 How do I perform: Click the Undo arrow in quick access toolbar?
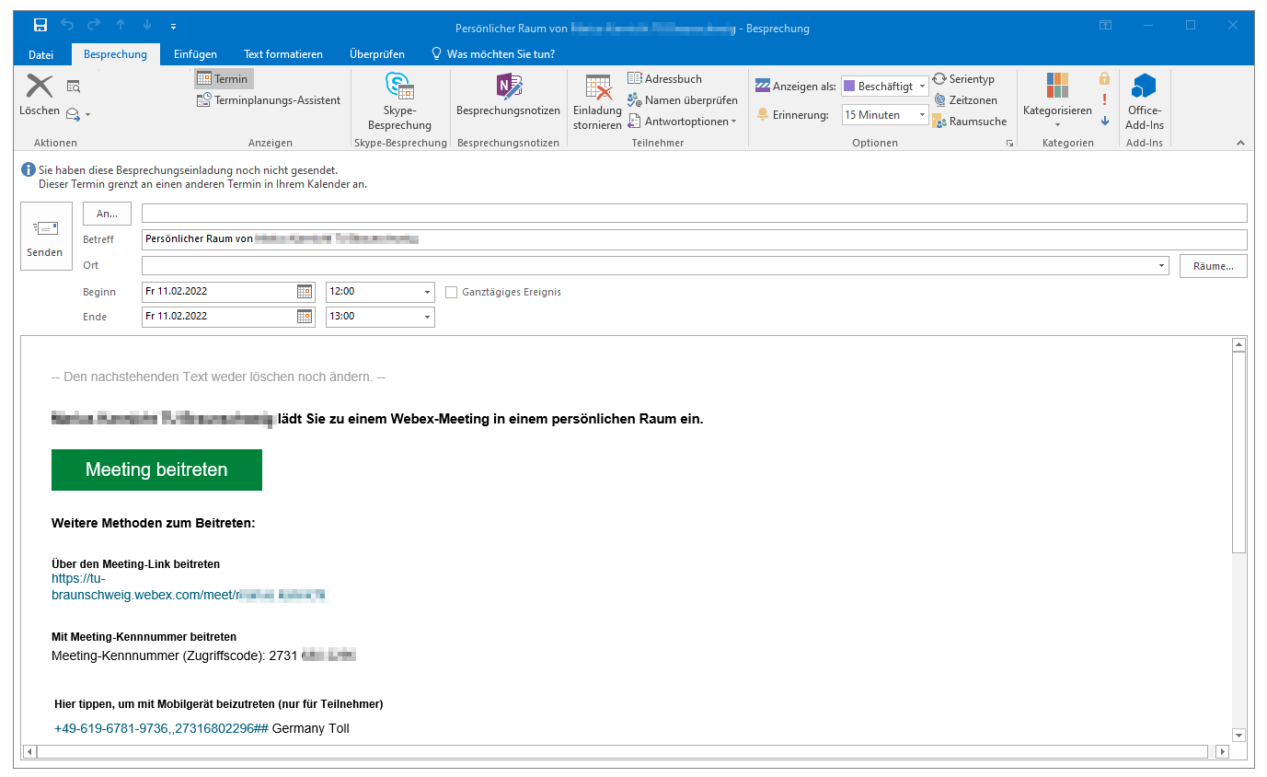[x=68, y=26]
